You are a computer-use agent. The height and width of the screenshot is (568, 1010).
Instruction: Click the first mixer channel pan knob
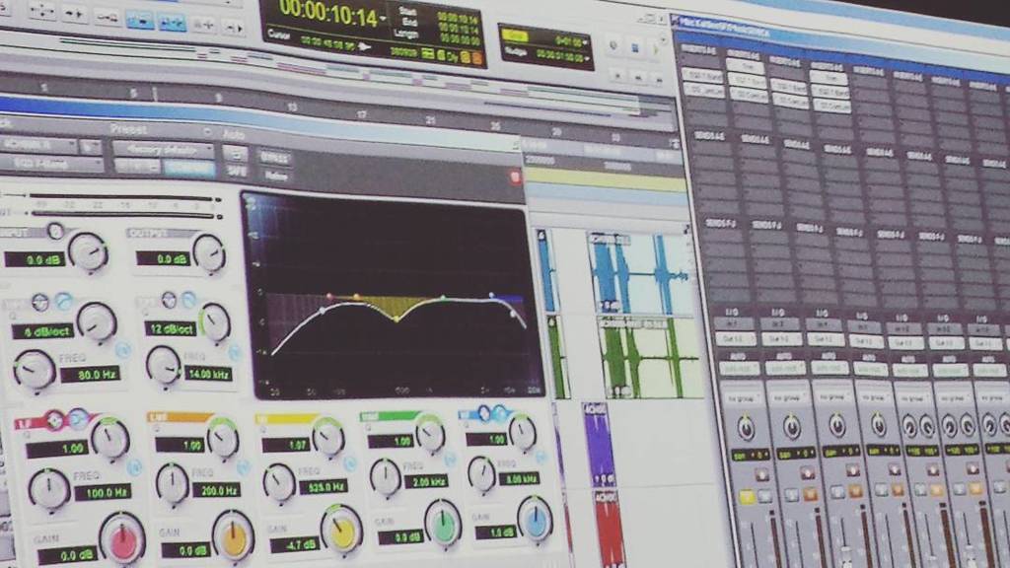click(x=746, y=428)
